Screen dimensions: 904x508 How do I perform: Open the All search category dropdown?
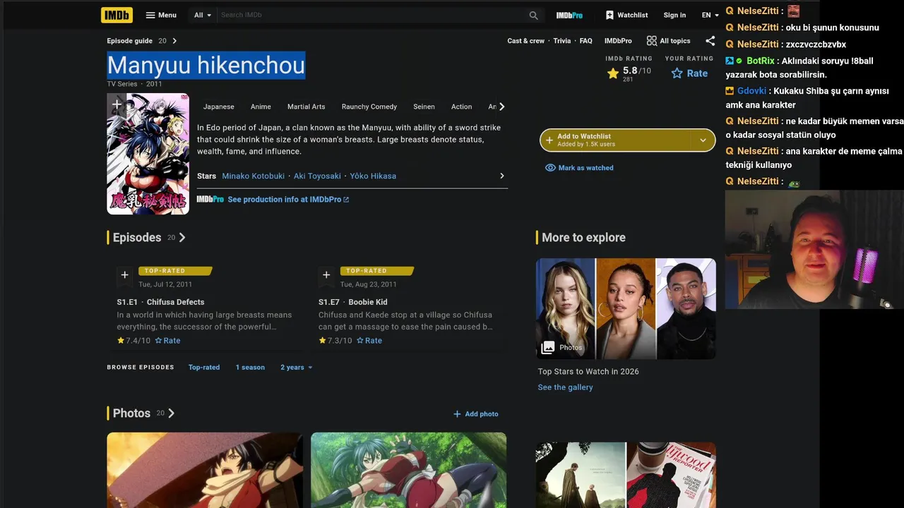pyautogui.click(x=203, y=15)
